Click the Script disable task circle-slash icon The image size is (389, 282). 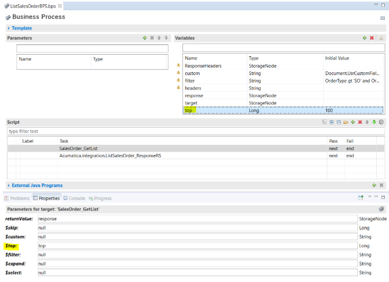[x=382, y=122]
